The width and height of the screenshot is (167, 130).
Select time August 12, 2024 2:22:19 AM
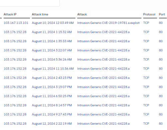click(52, 123)
